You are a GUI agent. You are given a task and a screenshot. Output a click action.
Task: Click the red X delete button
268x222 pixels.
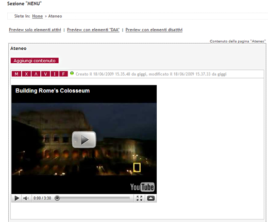26,74
